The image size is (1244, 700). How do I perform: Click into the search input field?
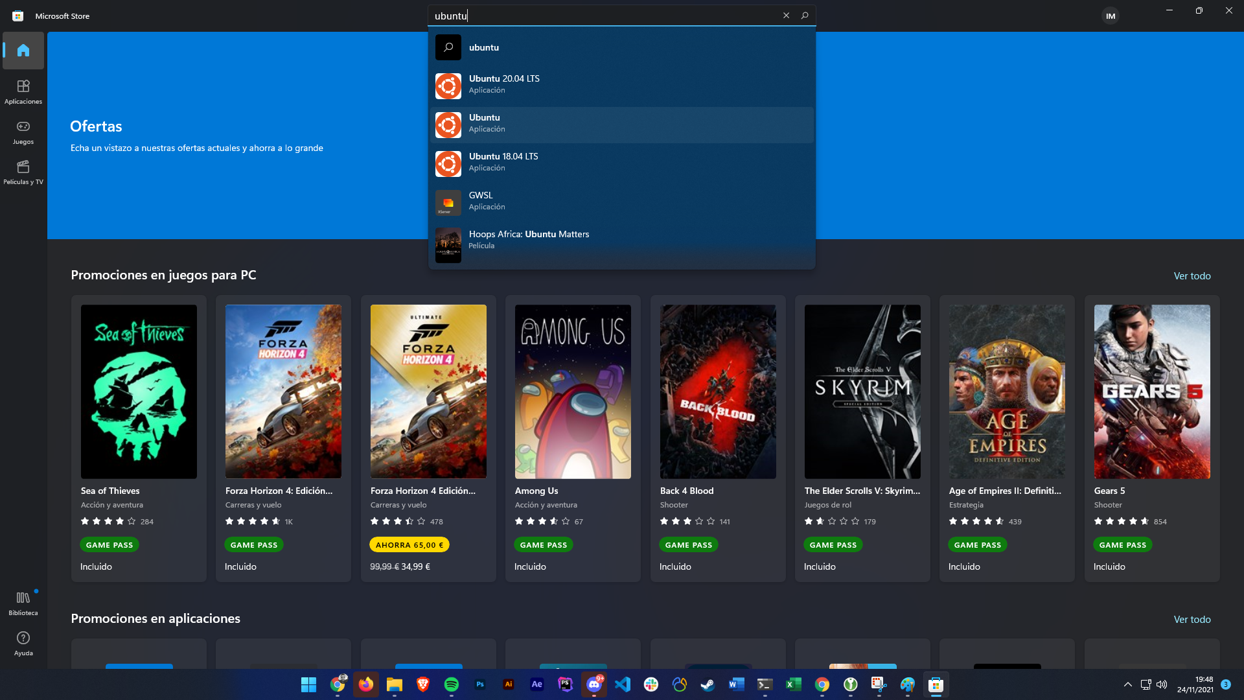tap(603, 16)
